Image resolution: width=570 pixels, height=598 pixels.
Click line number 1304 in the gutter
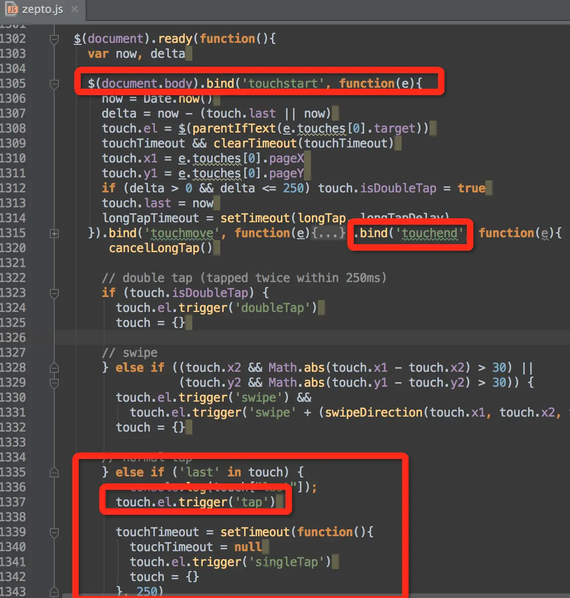point(13,69)
